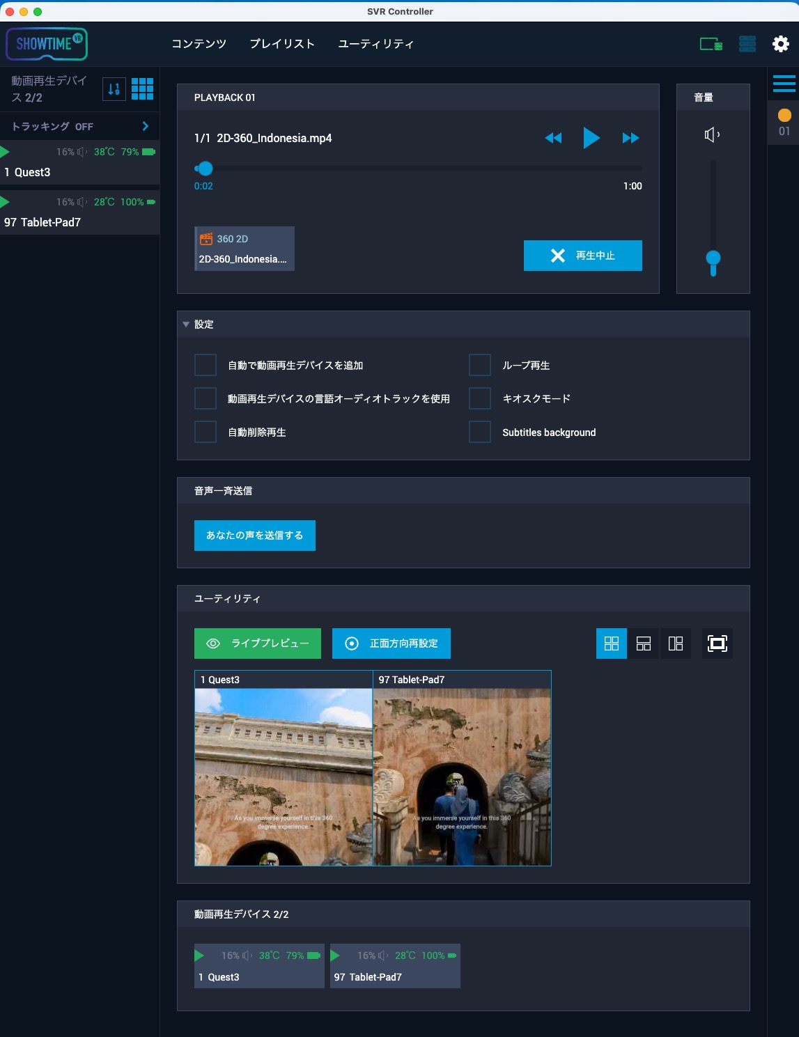The width and height of the screenshot is (799, 1037).
Task: Open the settings gear icon
Action: 781,44
